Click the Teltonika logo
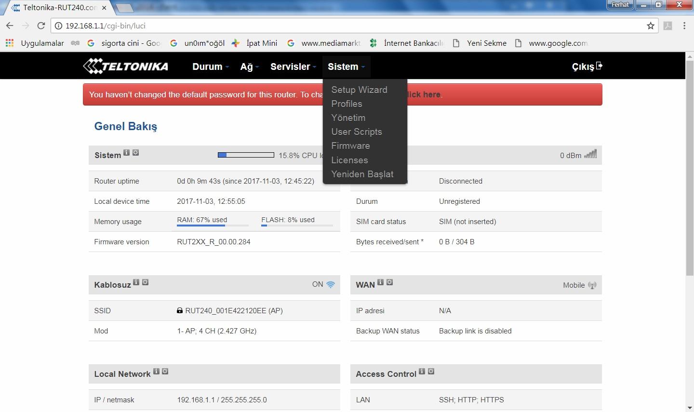Screen dimensions: 694x412 point(125,66)
